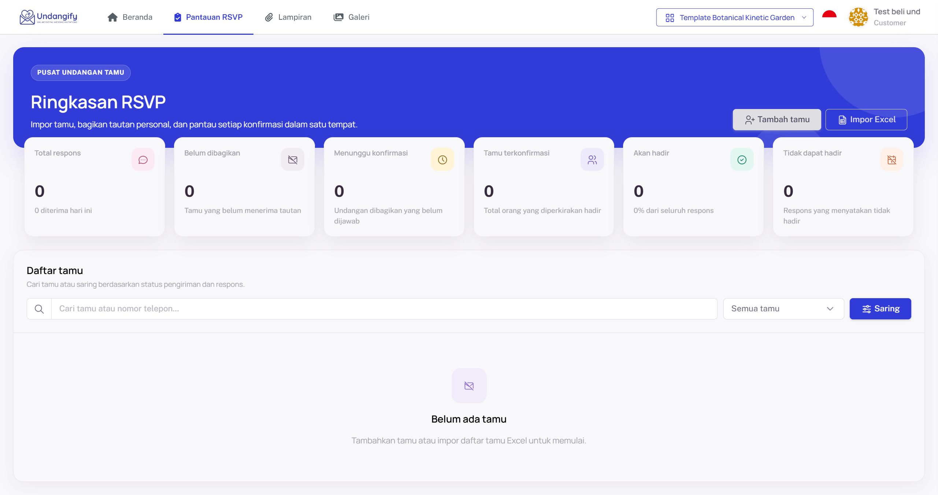The width and height of the screenshot is (938, 495).
Task: Click the Ringkasan RSVP heading
Action: tap(98, 102)
